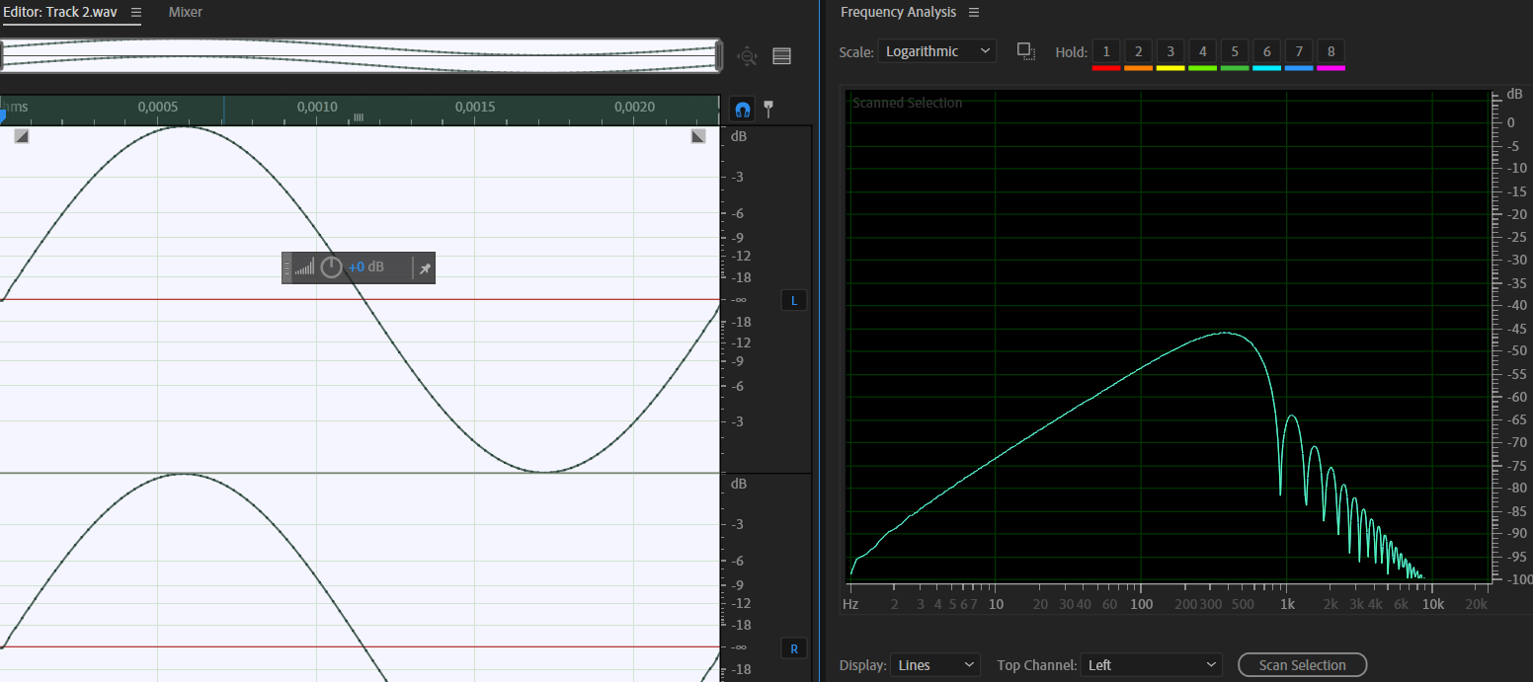The width and height of the screenshot is (1533, 682).
Task: Expand the Top Channel dropdown
Action: click(x=1151, y=665)
